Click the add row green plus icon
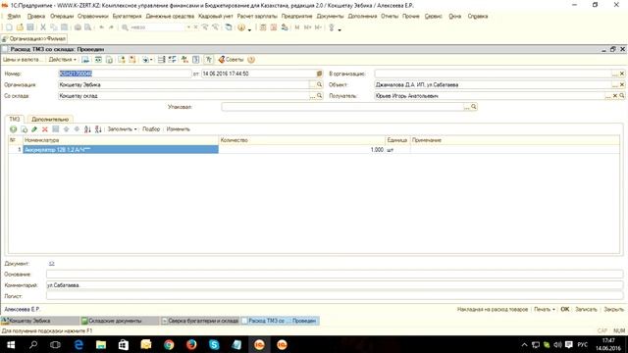 [13, 129]
